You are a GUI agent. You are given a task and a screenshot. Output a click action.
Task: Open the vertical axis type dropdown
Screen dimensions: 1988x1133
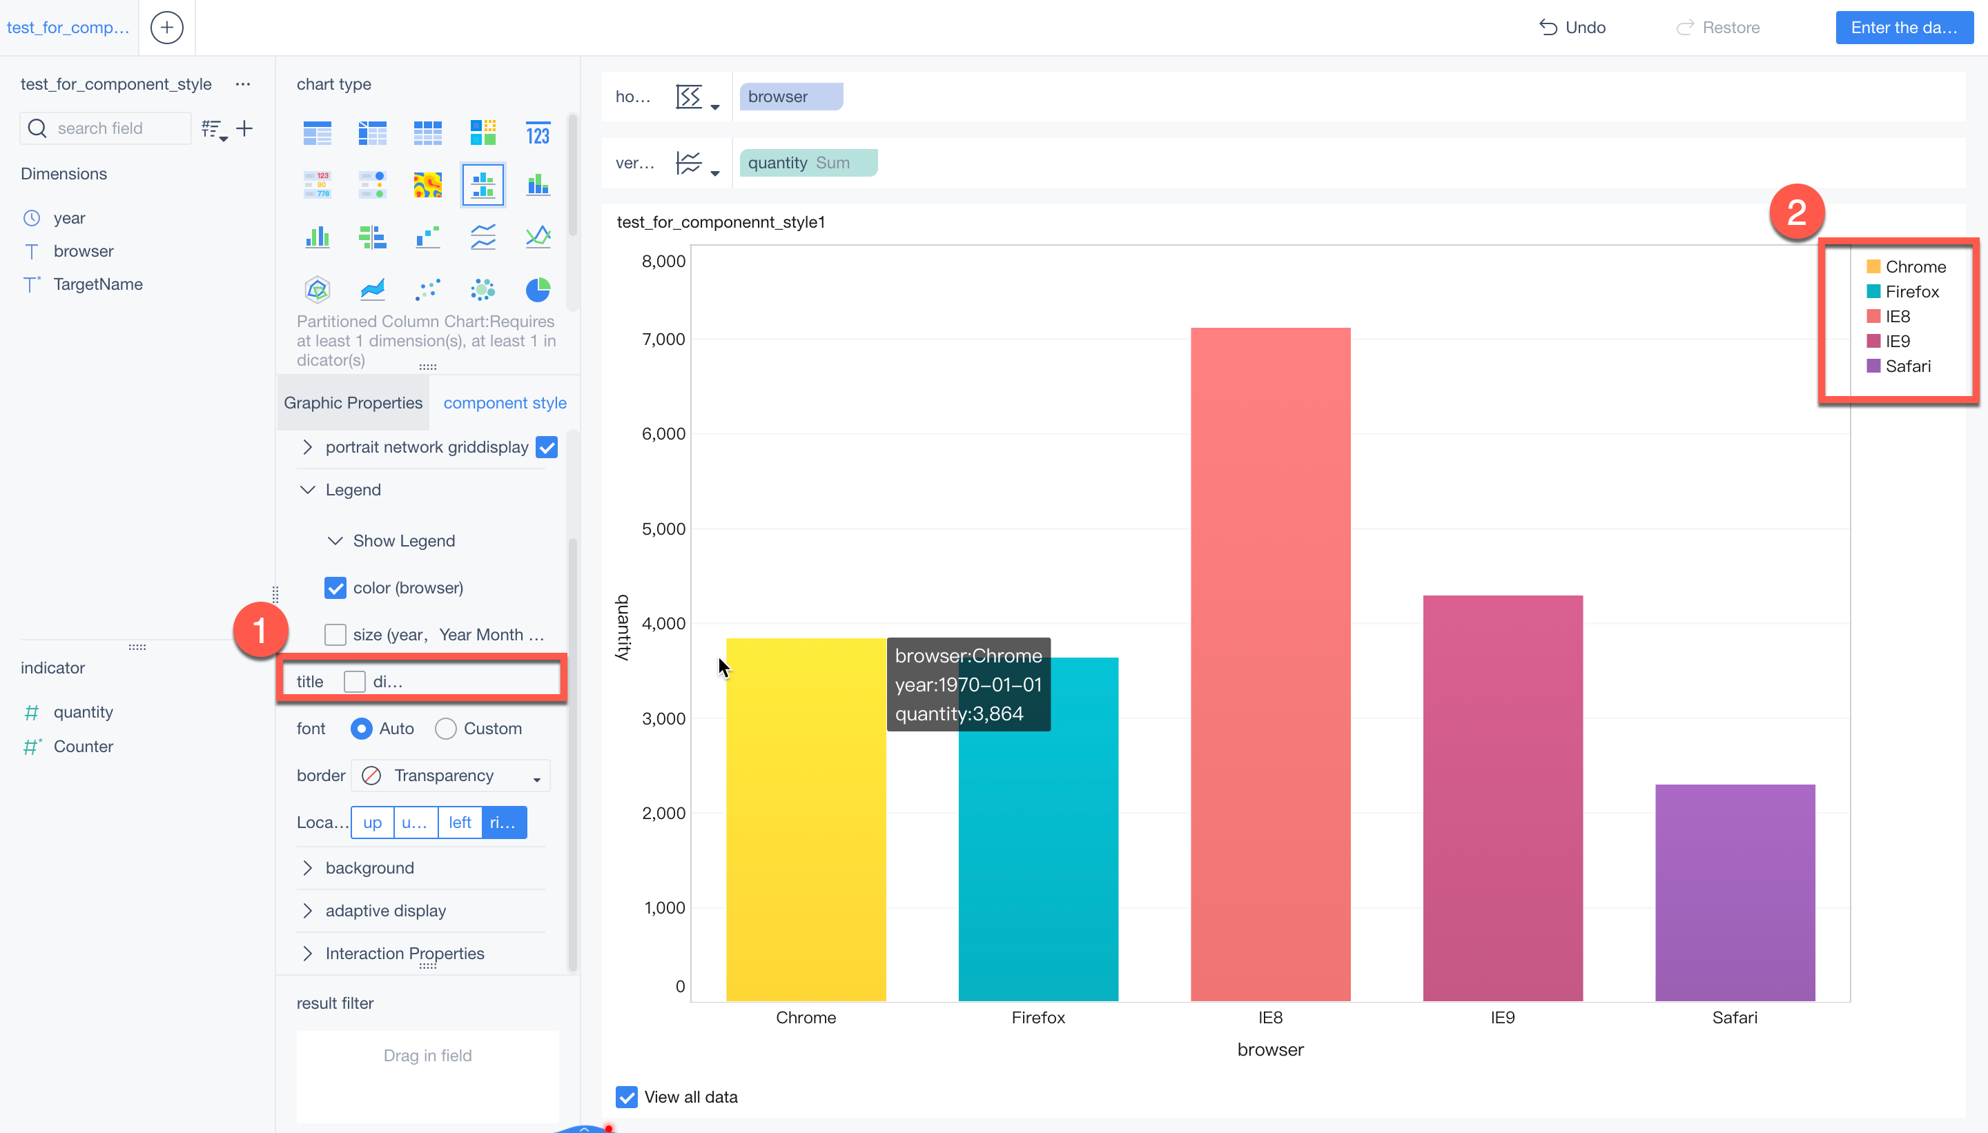click(x=696, y=164)
